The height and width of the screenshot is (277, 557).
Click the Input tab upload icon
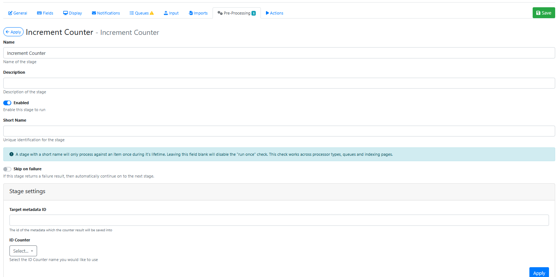(166, 13)
